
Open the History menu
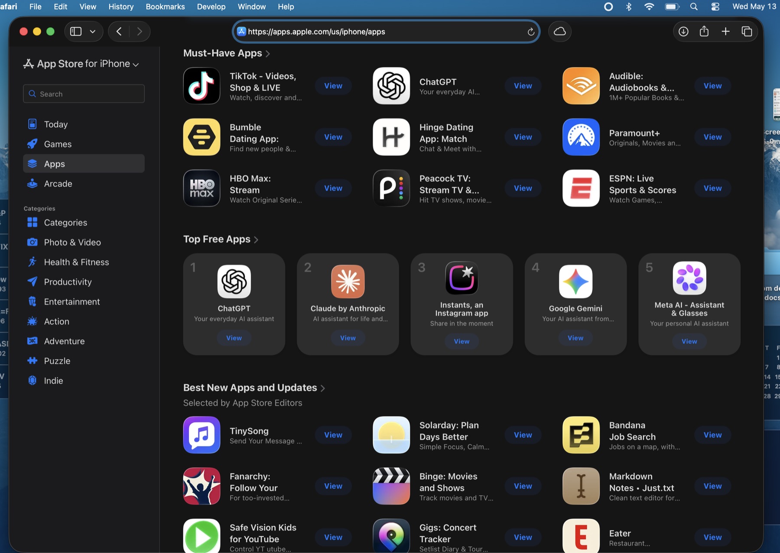(x=121, y=6)
